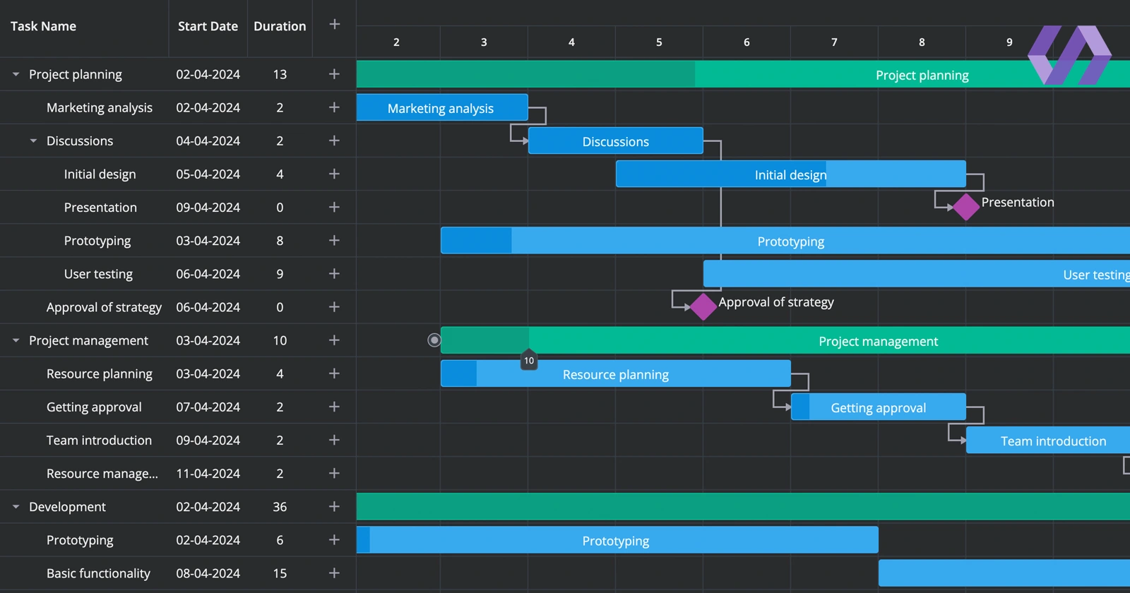
Task: Click plus icon on Getting approval row
Action: [x=335, y=407]
